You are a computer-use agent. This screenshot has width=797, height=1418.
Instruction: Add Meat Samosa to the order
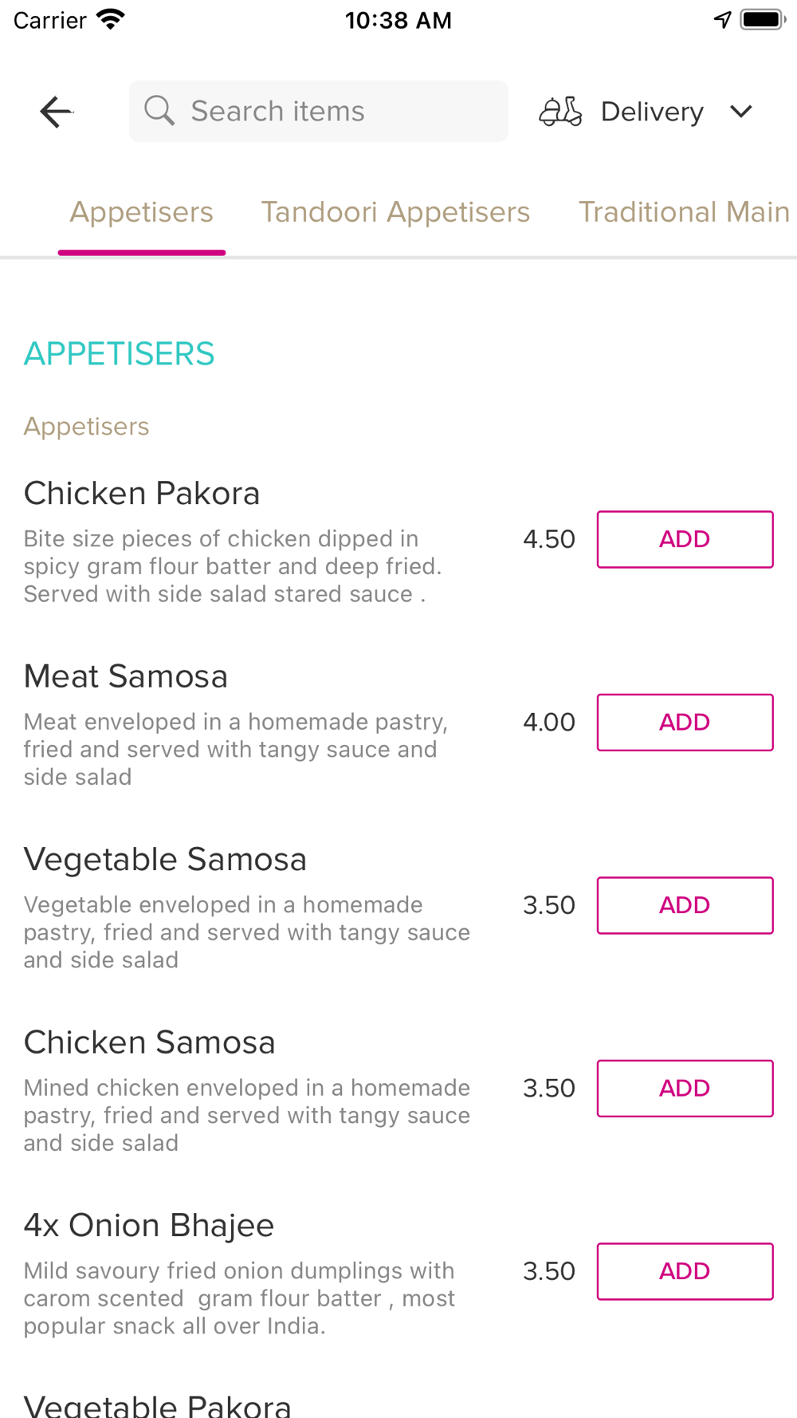click(x=685, y=723)
